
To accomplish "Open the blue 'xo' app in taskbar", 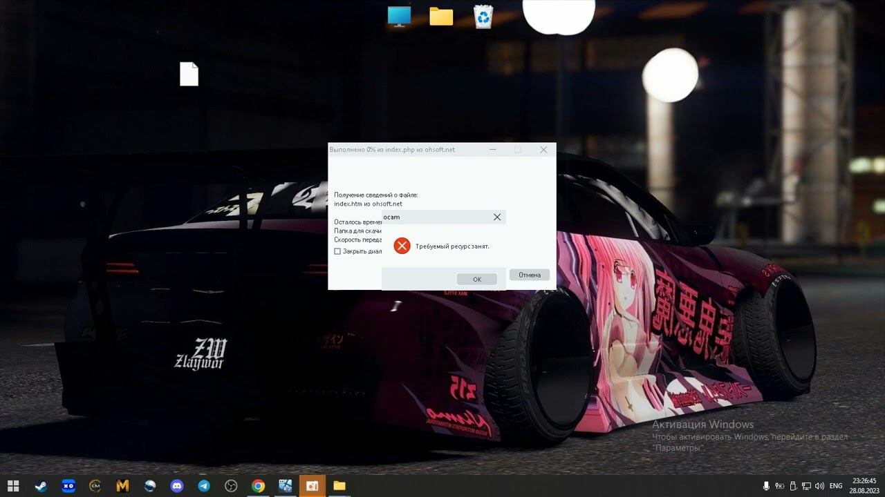I will (68, 486).
